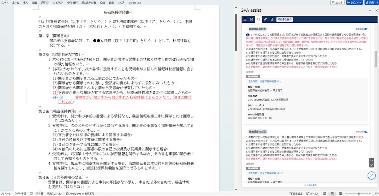Image resolution: width=379 pixels, height=196 pixels.
Task: Open 表示設定 in the status bar
Action: (x=296, y=193)
